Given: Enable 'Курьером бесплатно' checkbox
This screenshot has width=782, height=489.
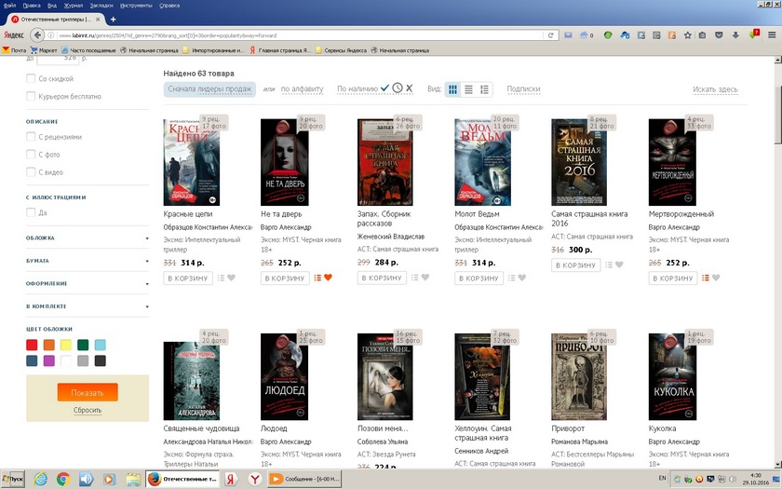Looking at the screenshot, I should (32, 96).
